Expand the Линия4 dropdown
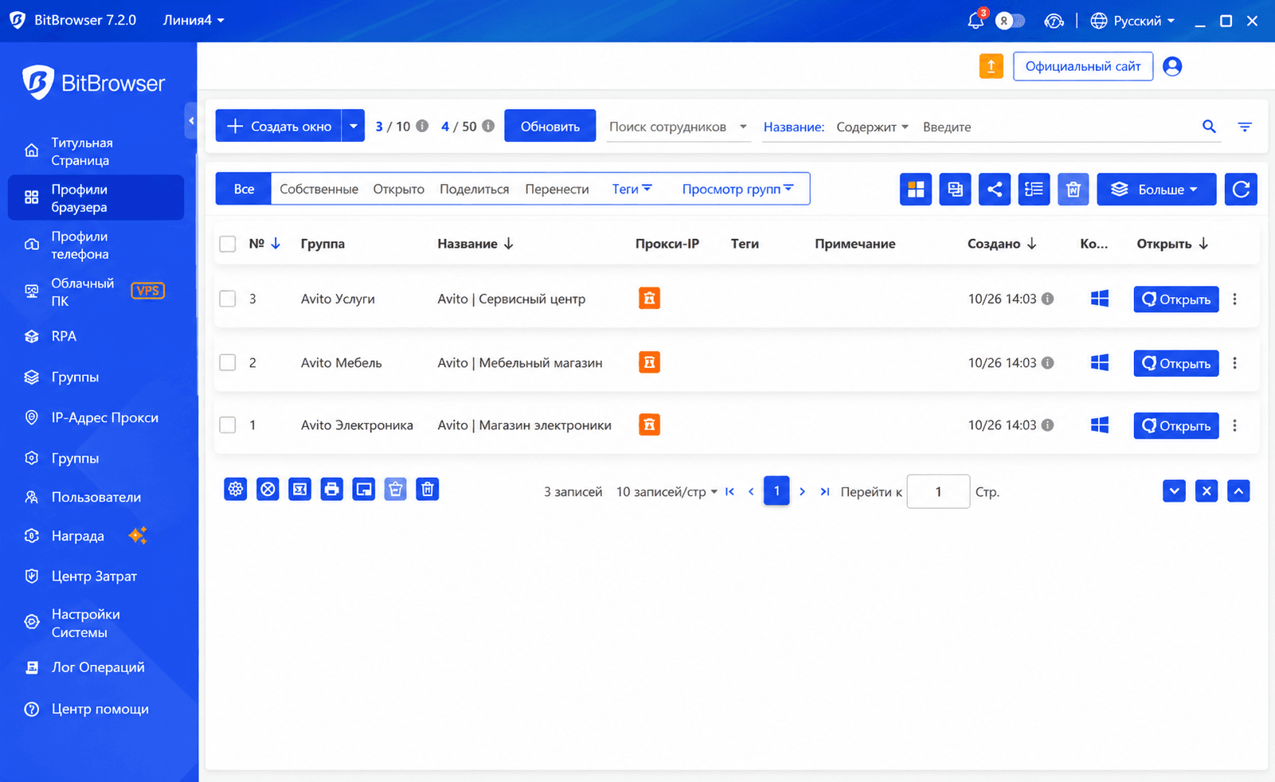Screen dimensions: 1275x782 pos(194,21)
